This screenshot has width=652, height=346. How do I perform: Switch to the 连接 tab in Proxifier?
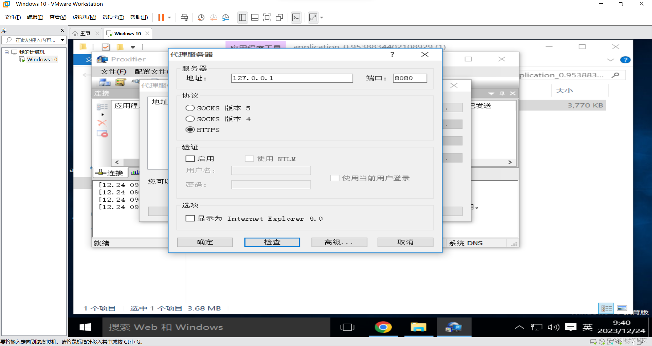pos(110,173)
